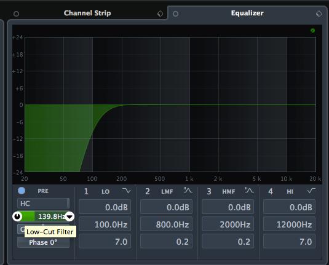329x265 pixels.
Task: Toggle Channel Strip bypass circle
Action: 16,14
